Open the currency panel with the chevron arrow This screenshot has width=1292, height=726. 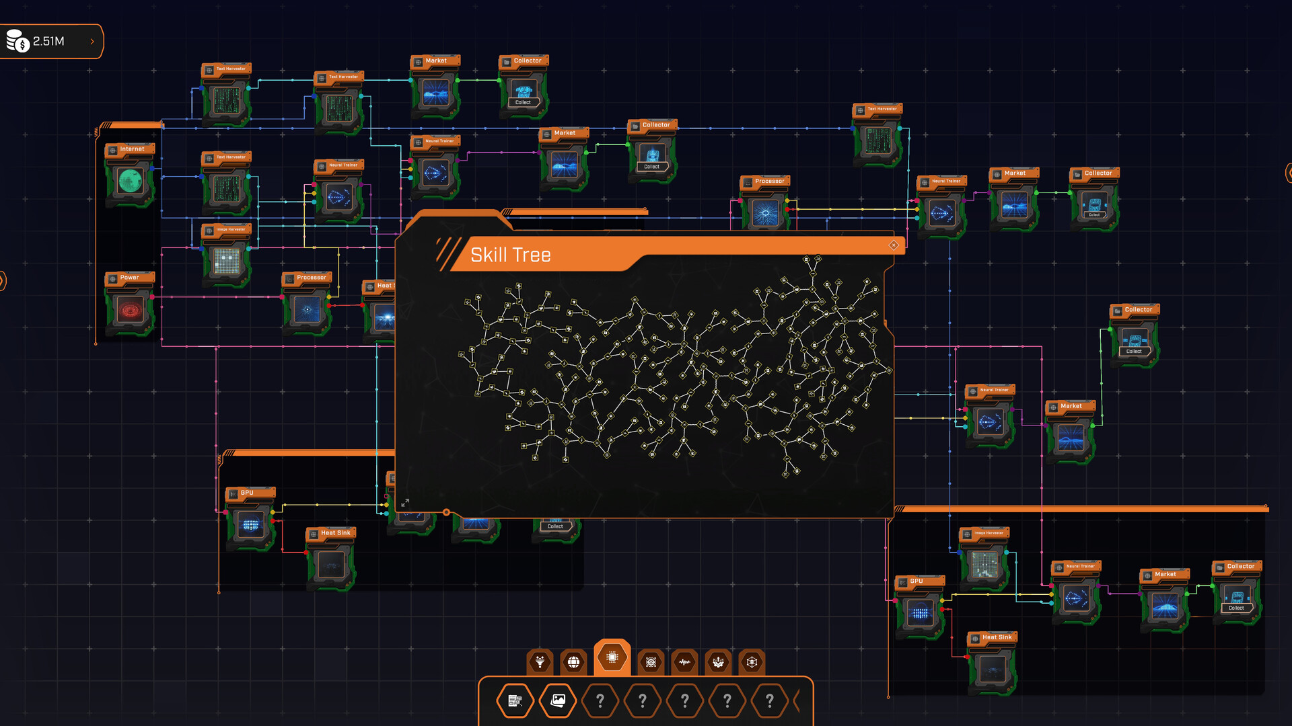click(92, 41)
